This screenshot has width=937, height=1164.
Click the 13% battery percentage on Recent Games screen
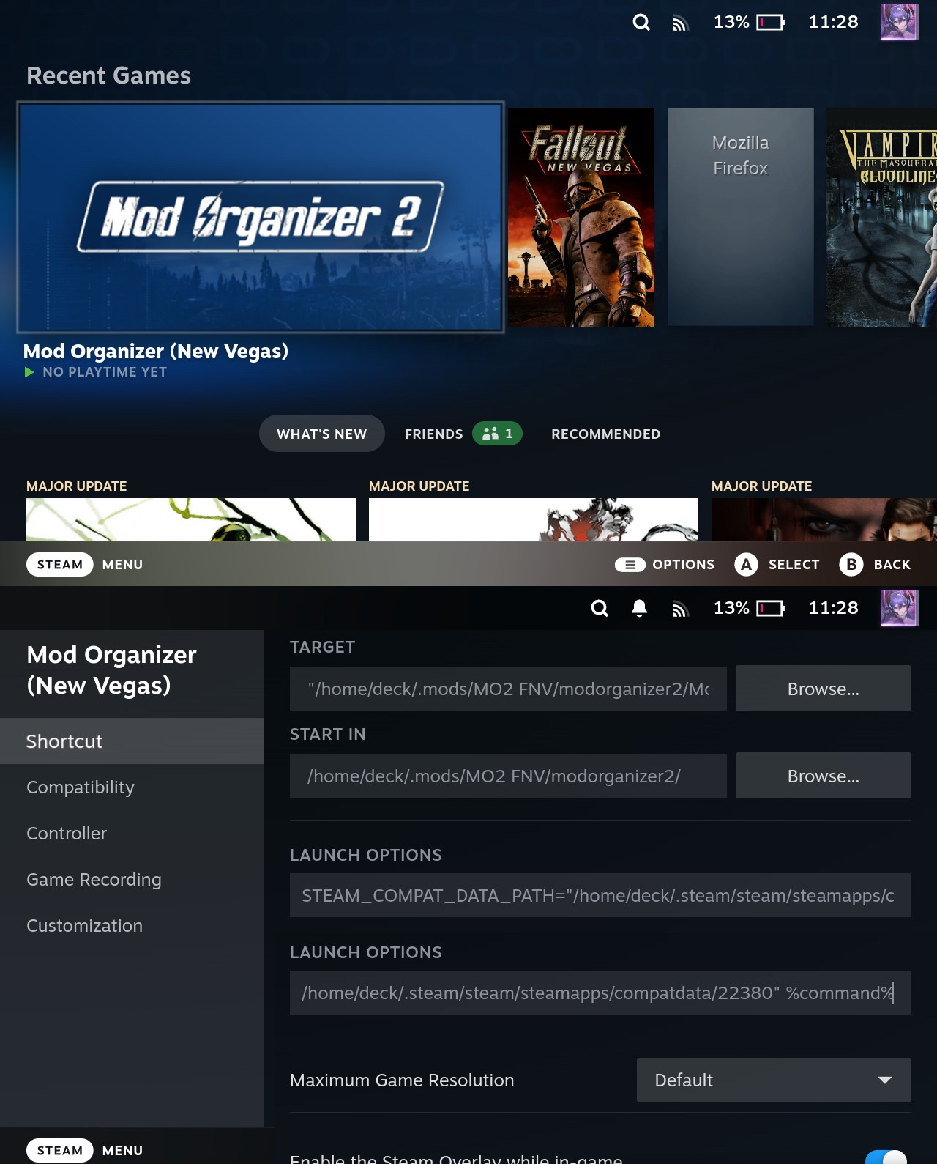click(731, 22)
